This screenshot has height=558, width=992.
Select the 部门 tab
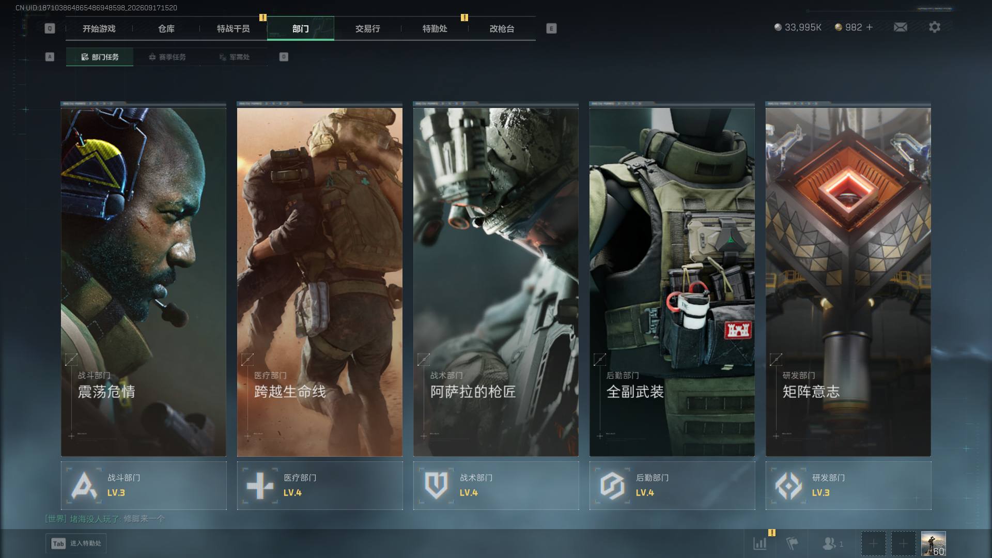click(301, 29)
